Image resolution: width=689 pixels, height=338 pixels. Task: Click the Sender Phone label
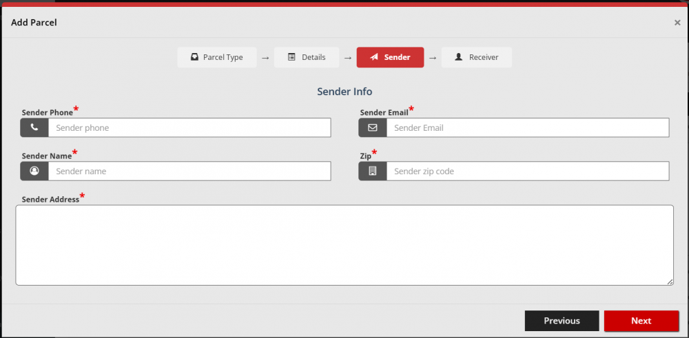point(48,112)
